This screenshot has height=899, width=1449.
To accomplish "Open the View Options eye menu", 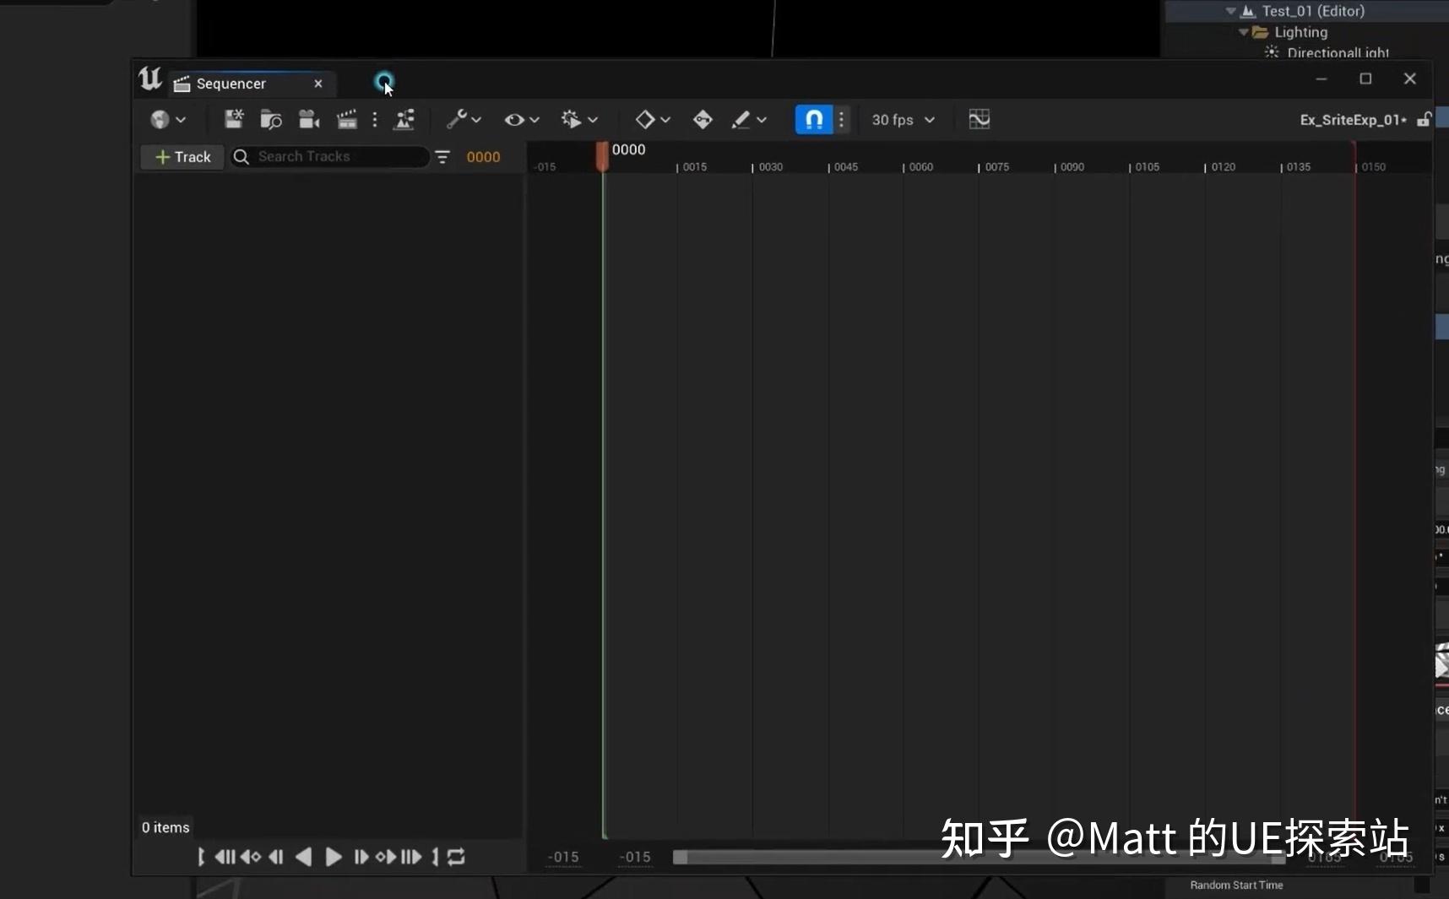I will point(521,120).
